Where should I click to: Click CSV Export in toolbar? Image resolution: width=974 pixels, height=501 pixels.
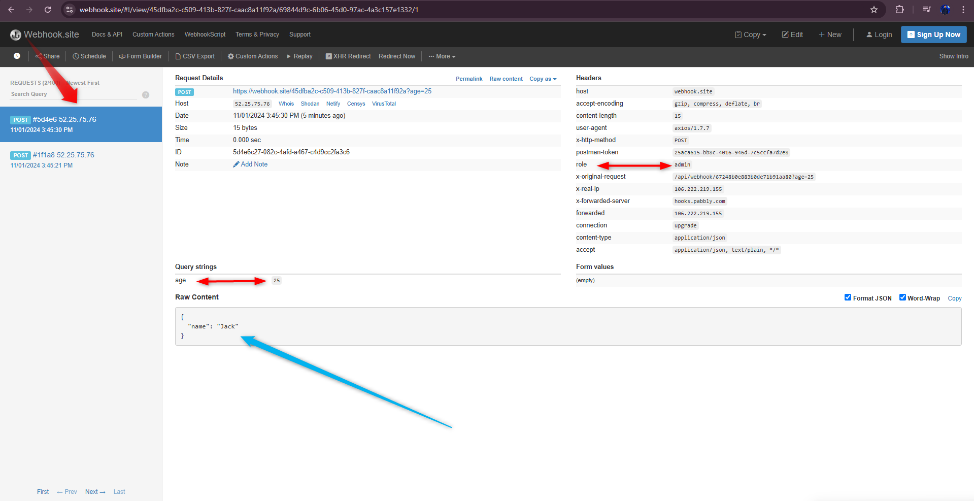(195, 56)
